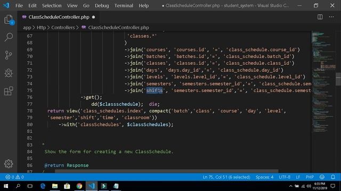
Task: Open the editor More Actions ellipsis
Action: 331,17
